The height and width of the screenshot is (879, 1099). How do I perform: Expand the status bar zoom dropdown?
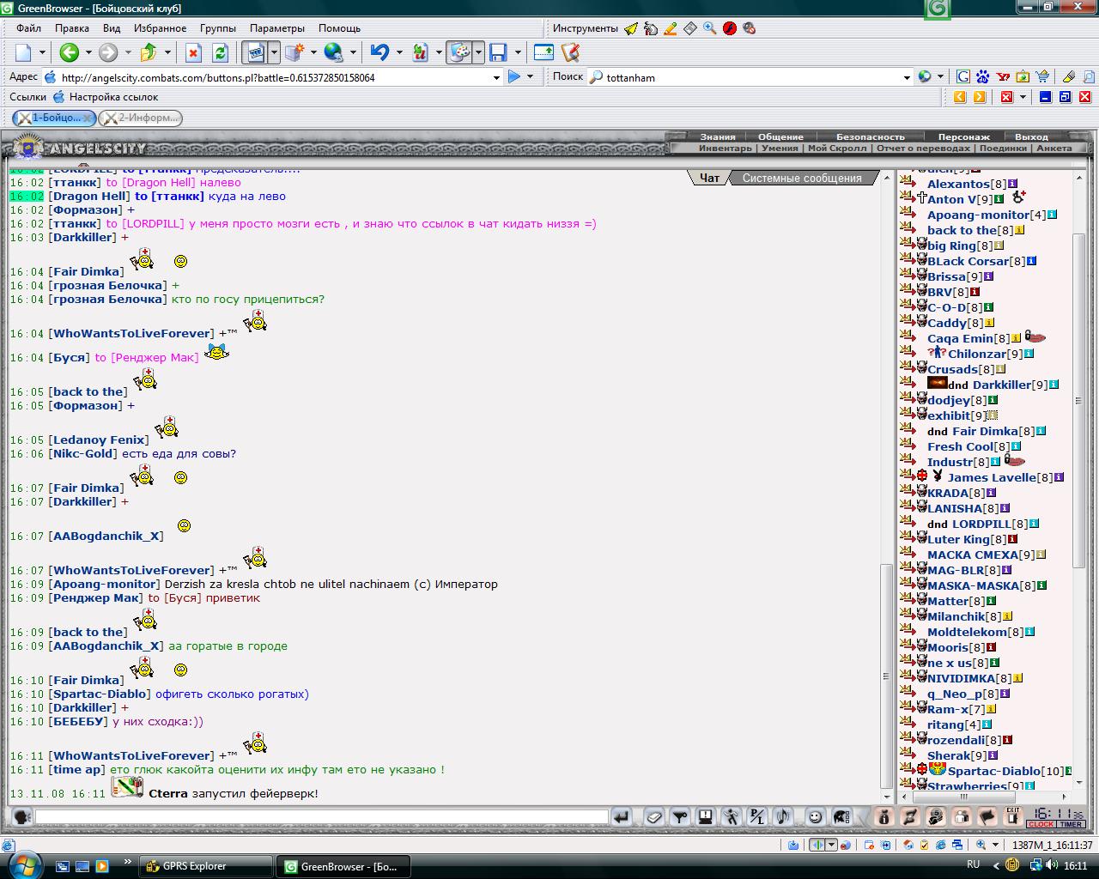[x=995, y=845]
